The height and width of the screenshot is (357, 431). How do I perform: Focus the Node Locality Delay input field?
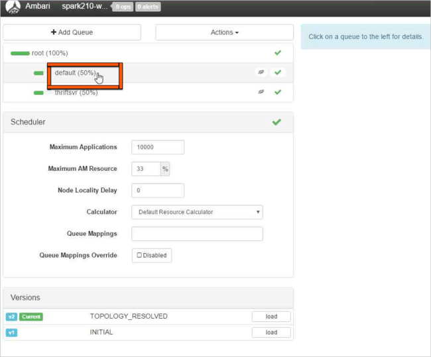tap(158, 191)
